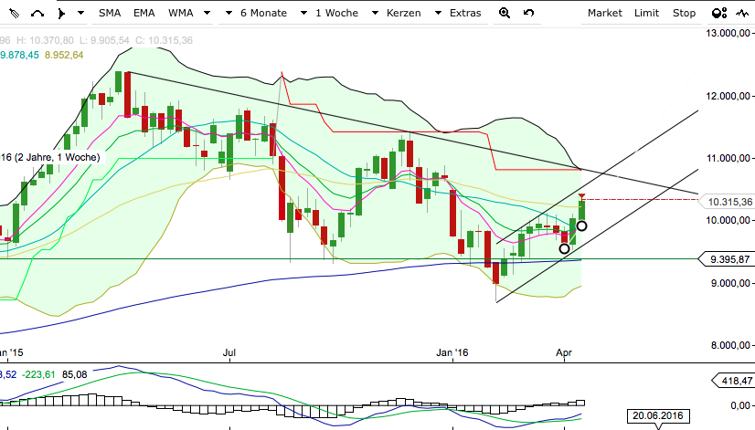The image size is (755, 430).
Task: Select the trend line drawing tool
Action: 15,14
